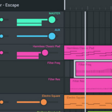Select the Filter Freq automation track label
The width and height of the screenshot is (112, 112).
pos(54,63)
